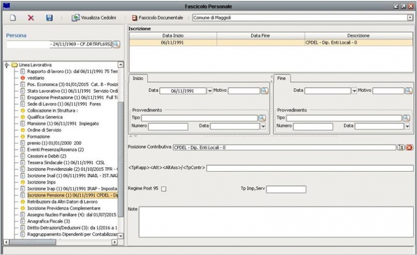Viewport: 417px width, 255px height.
Task: Switch to the Inizio tab
Action: [x=138, y=78]
